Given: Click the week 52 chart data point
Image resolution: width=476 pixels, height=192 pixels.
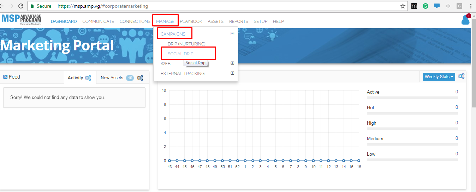Looking at the screenshot, I should pyautogui.click(x=238, y=161).
